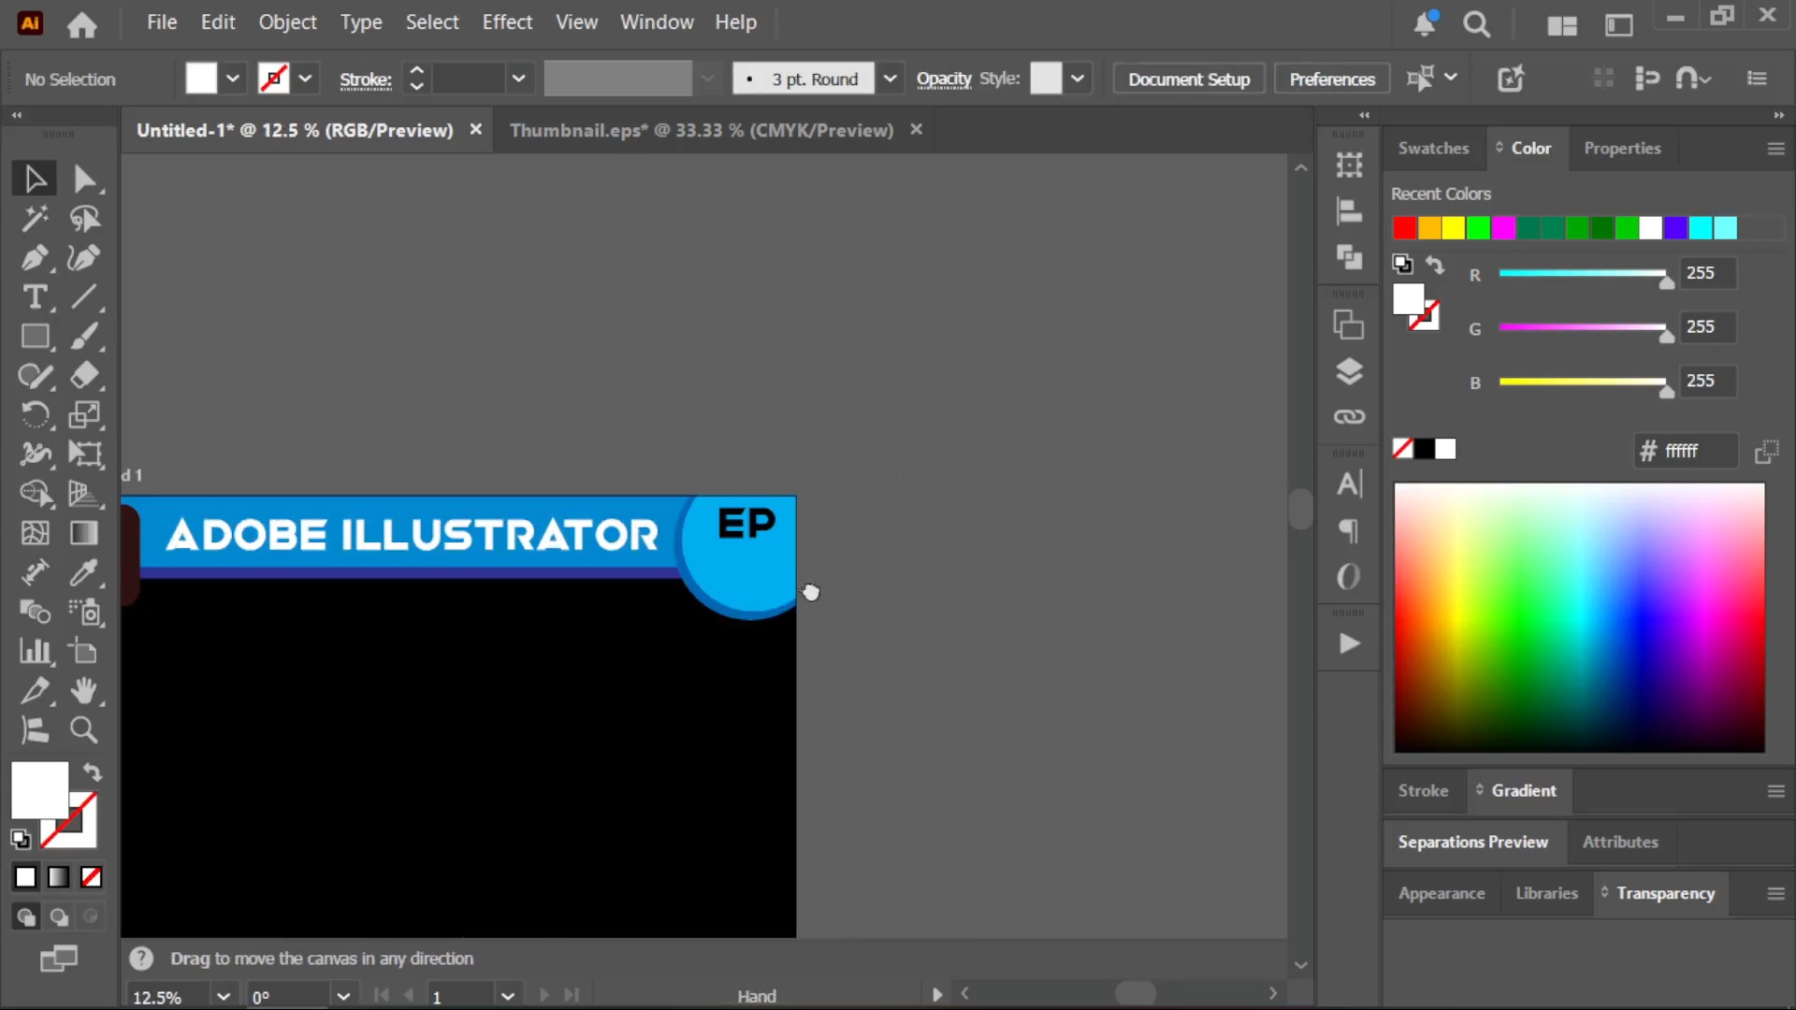Select the Paintbrush tool
This screenshot has height=1010, width=1796.
pos(84,336)
